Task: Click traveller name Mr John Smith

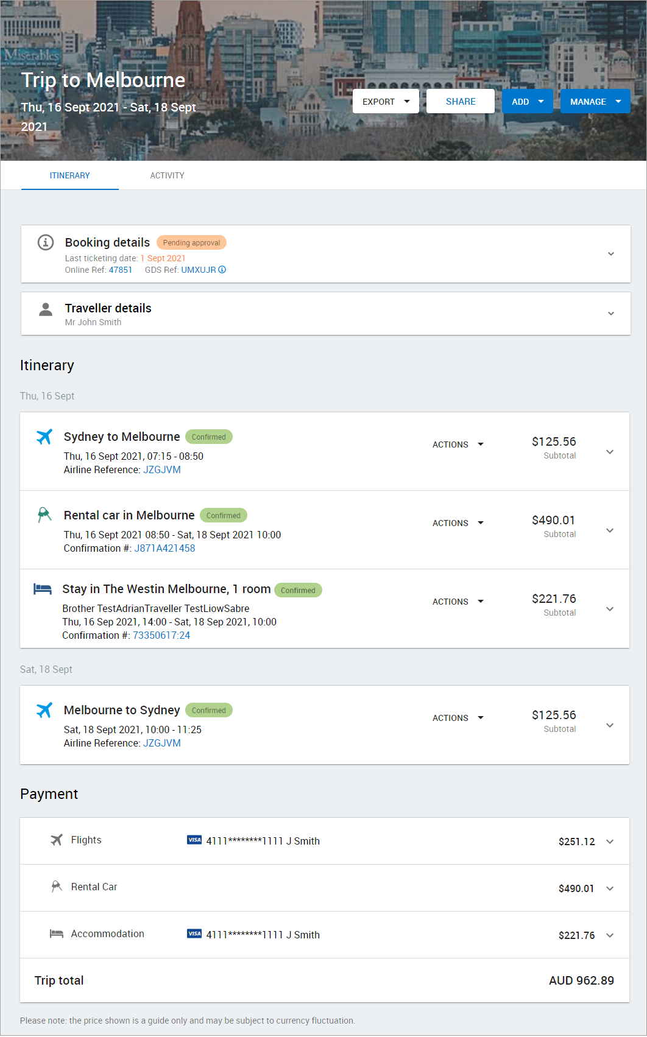Action: [93, 322]
